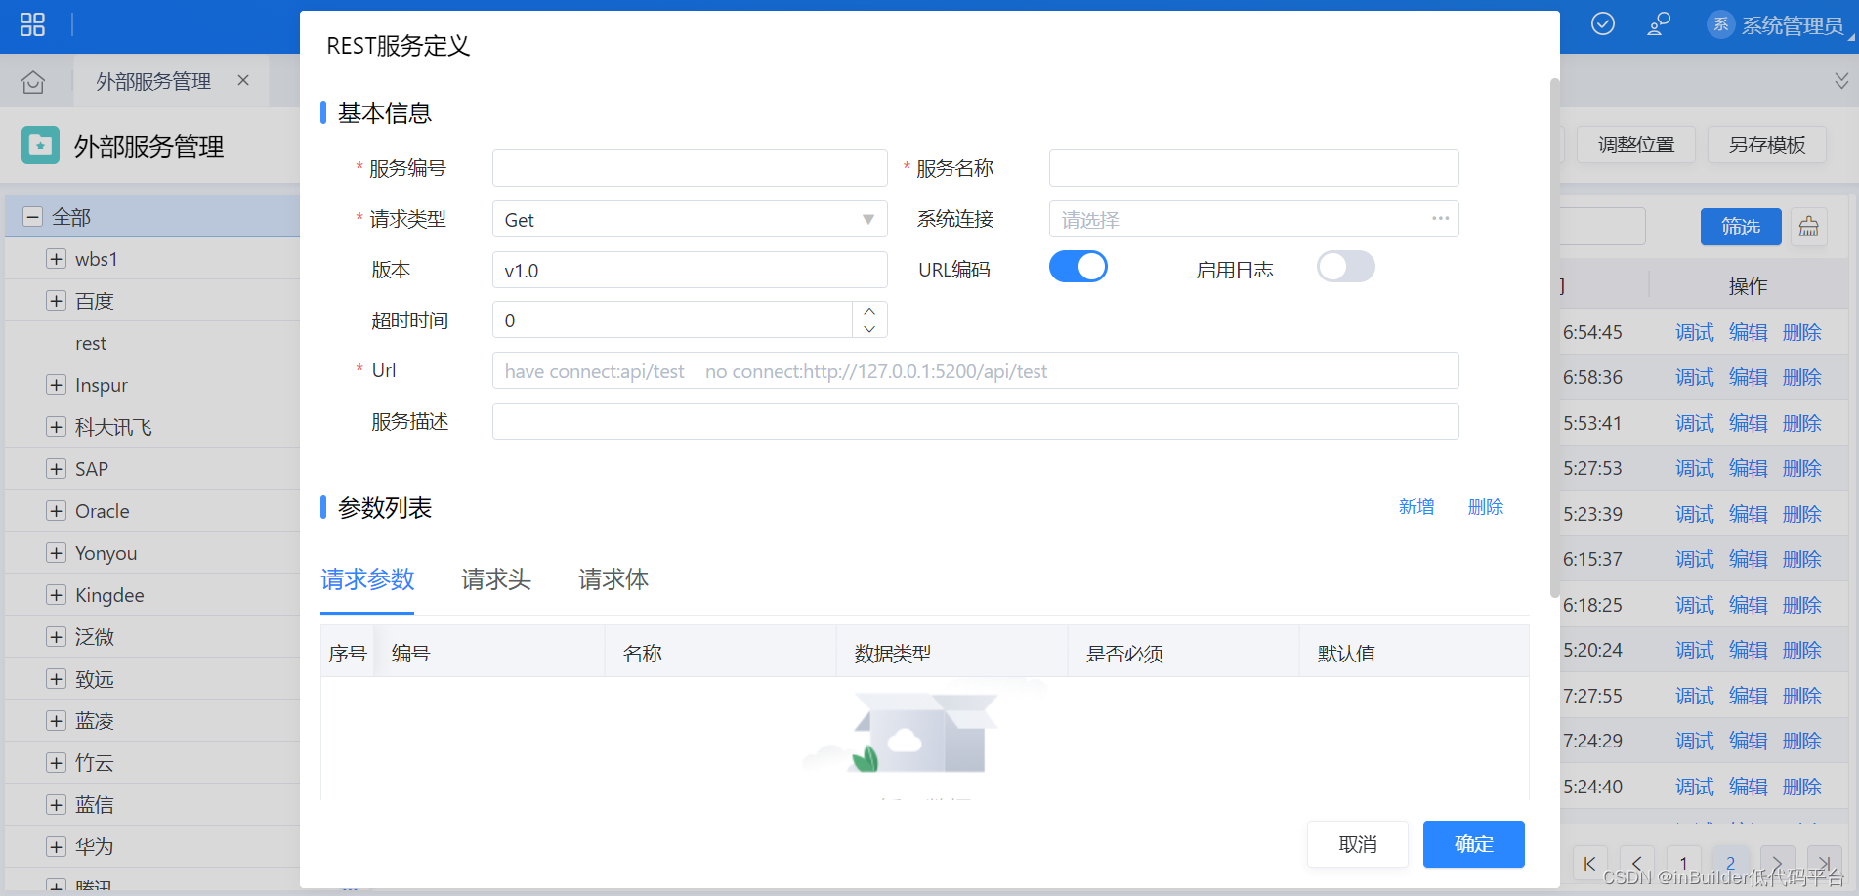
Task: Expand the 华为 tree node
Action: click(56, 847)
